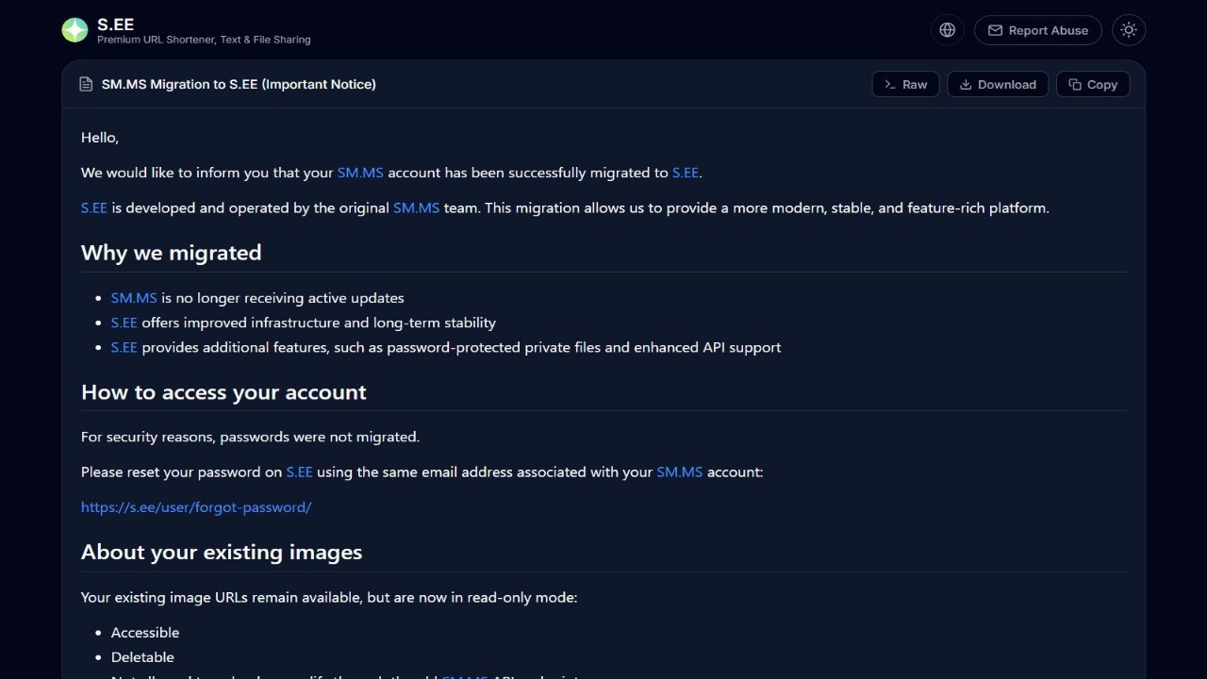Toggle the light/dark theme sun button
This screenshot has width=1207, height=679.
[x=1129, y=30]
